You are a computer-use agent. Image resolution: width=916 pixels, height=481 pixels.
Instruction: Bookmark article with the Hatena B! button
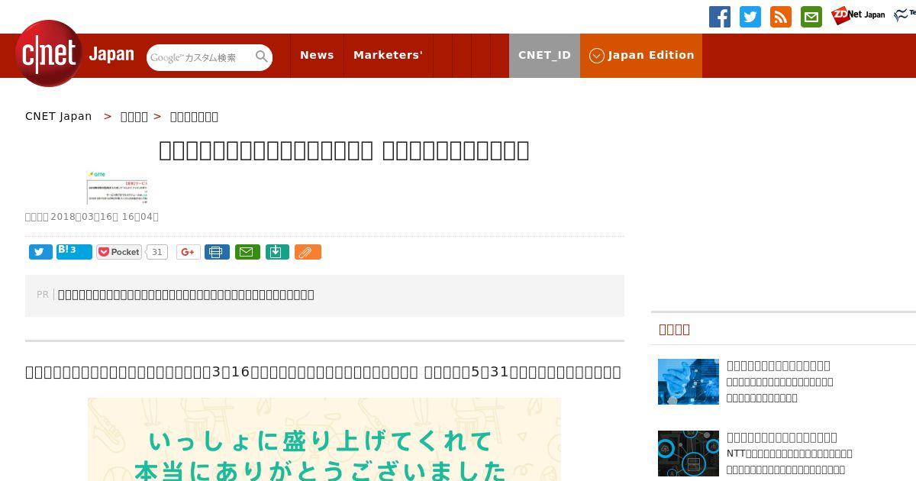click(x=74, y=252)
